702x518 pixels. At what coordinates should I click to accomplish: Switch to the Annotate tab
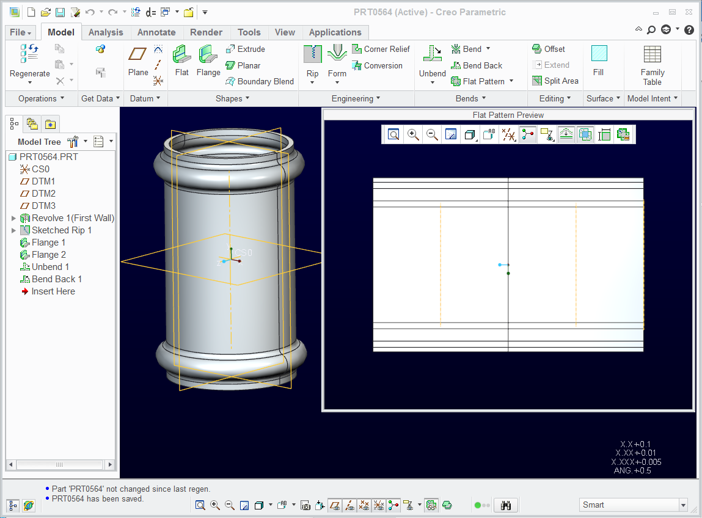[x=156, y=32]
